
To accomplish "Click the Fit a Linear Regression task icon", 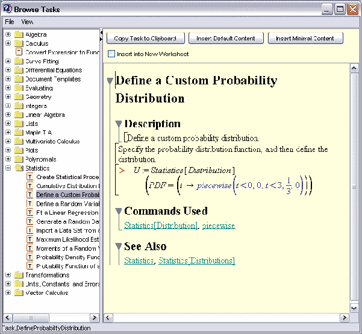I will pyautogui.click(x=30, y=213).
